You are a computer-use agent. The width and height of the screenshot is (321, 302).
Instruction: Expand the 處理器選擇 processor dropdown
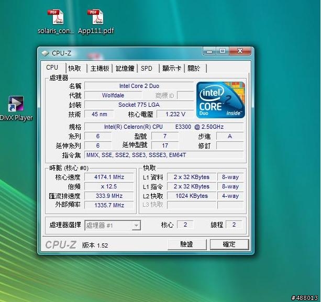[x=136, y=226]
